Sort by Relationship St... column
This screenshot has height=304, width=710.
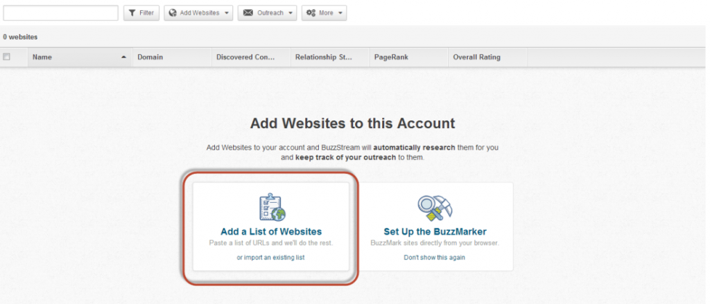point(329,57)
